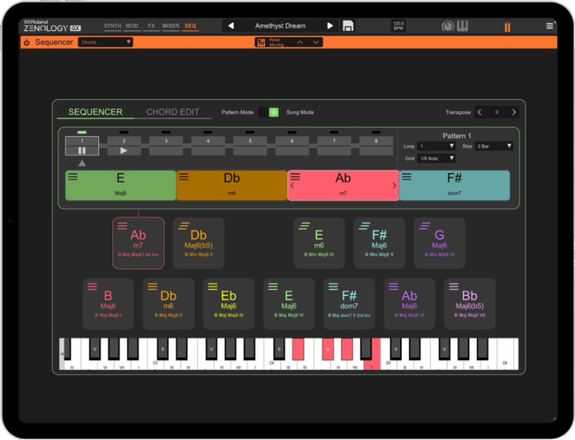575x440 pixels.
Task: Open menu icon on F# Maj6 pad
Action: tap(364, 226)
